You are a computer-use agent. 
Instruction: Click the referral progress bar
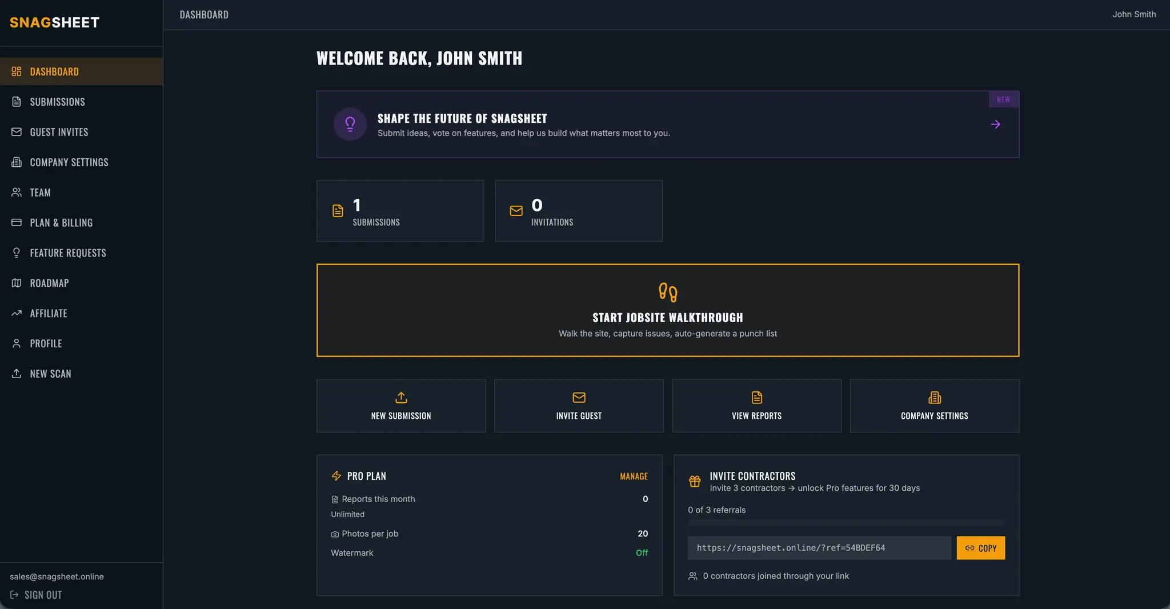click(x=846, y=523)
